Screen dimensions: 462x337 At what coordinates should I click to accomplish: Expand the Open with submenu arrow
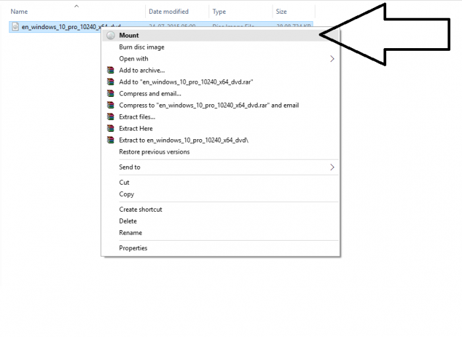coord(332,59)
